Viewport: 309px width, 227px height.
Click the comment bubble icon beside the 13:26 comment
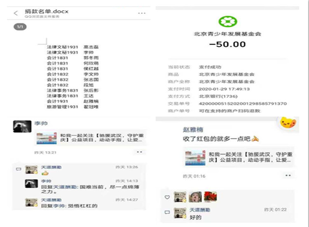click(x=19, y=169)
